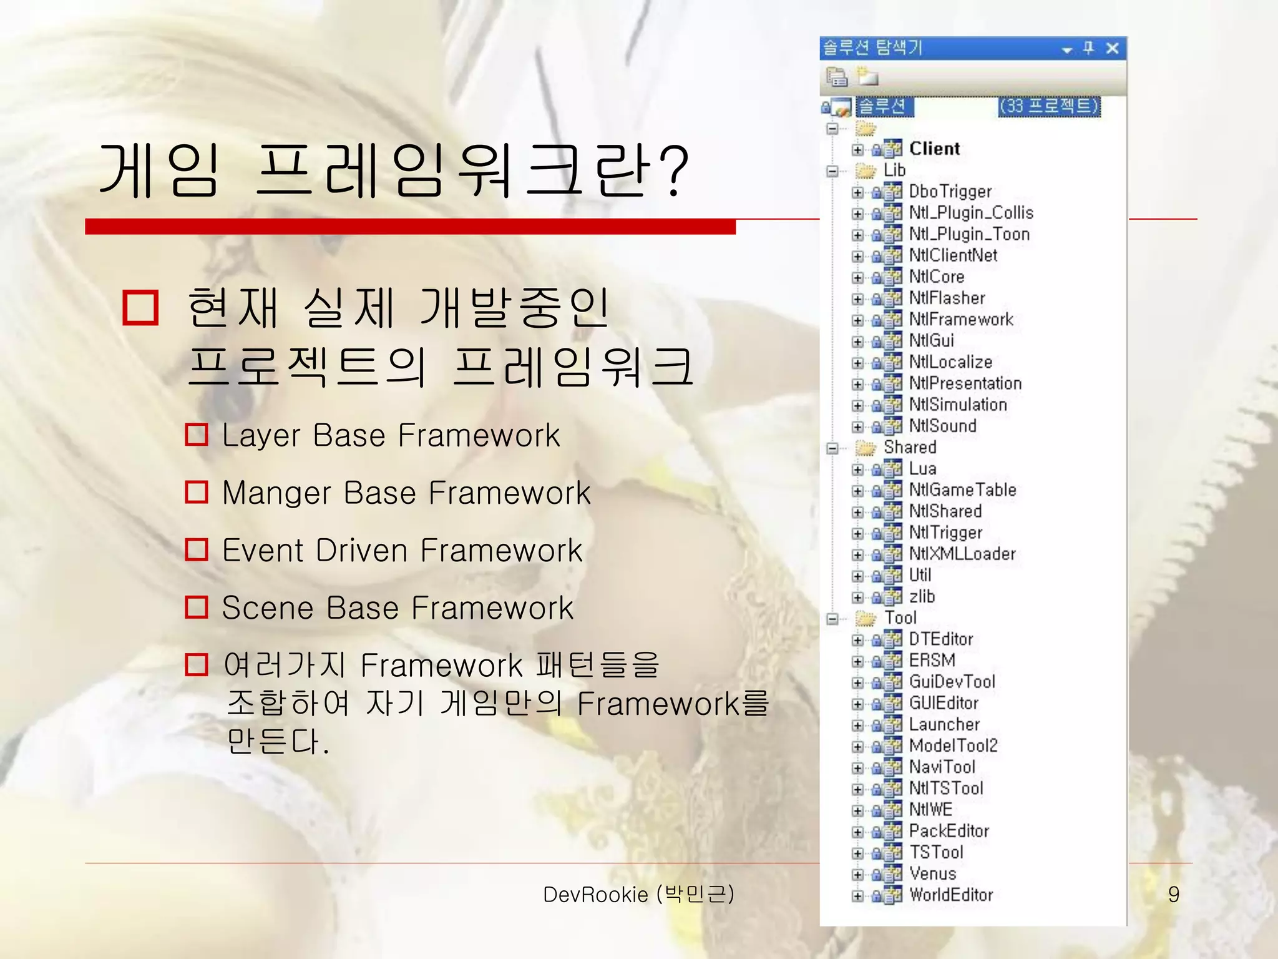This screenshot has height=959, width=1278.
Task: Select the NtlSimulation project
Action: tap(958, 405)
